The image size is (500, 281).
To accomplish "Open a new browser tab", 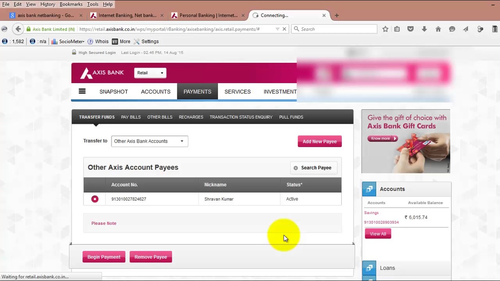I will coord(337,15).
